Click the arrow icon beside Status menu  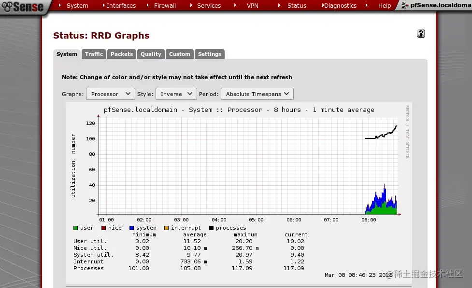279,5
